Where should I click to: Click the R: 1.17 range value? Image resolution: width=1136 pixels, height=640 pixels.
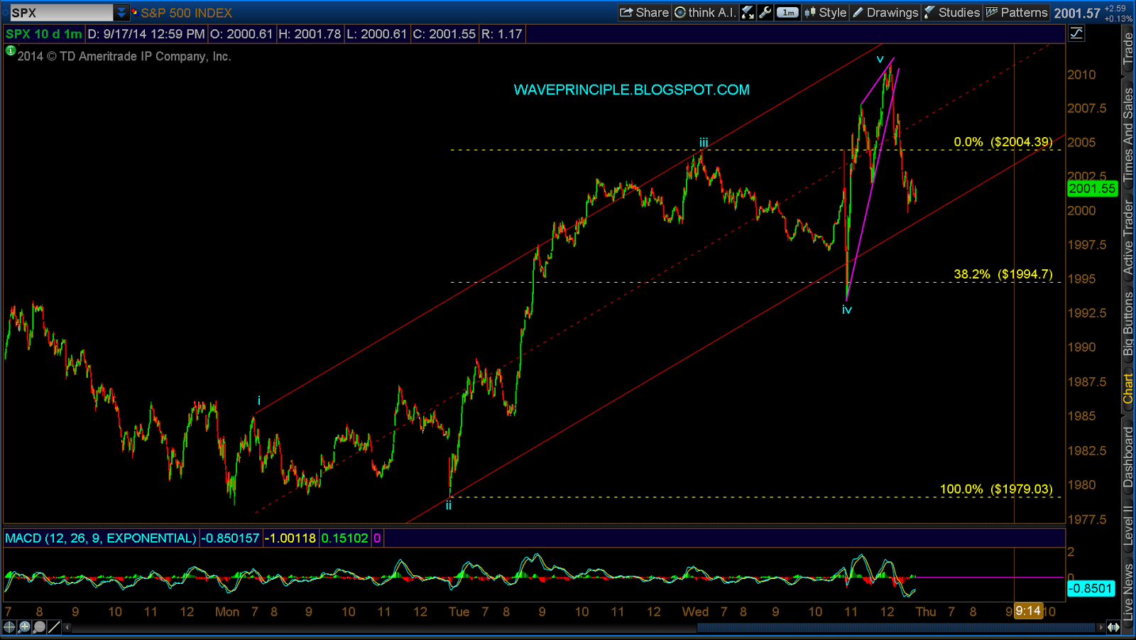501,34
